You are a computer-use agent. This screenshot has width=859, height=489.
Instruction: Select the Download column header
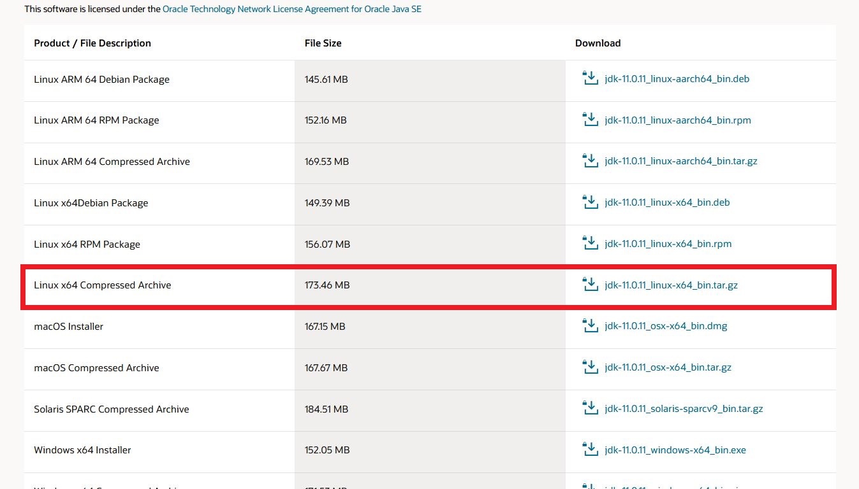pos(598,43)
